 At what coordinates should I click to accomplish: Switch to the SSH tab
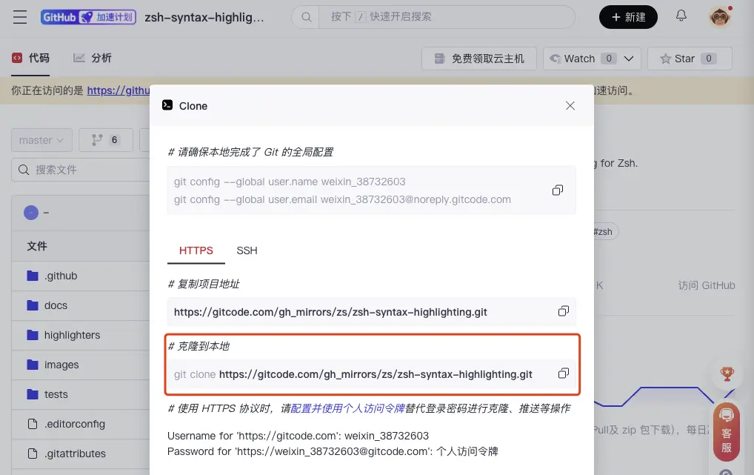click(x=247, y=250)
